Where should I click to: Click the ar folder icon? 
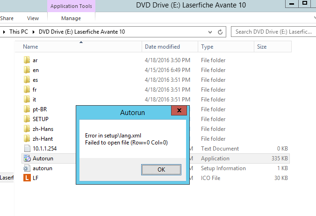tap(27, 60)
